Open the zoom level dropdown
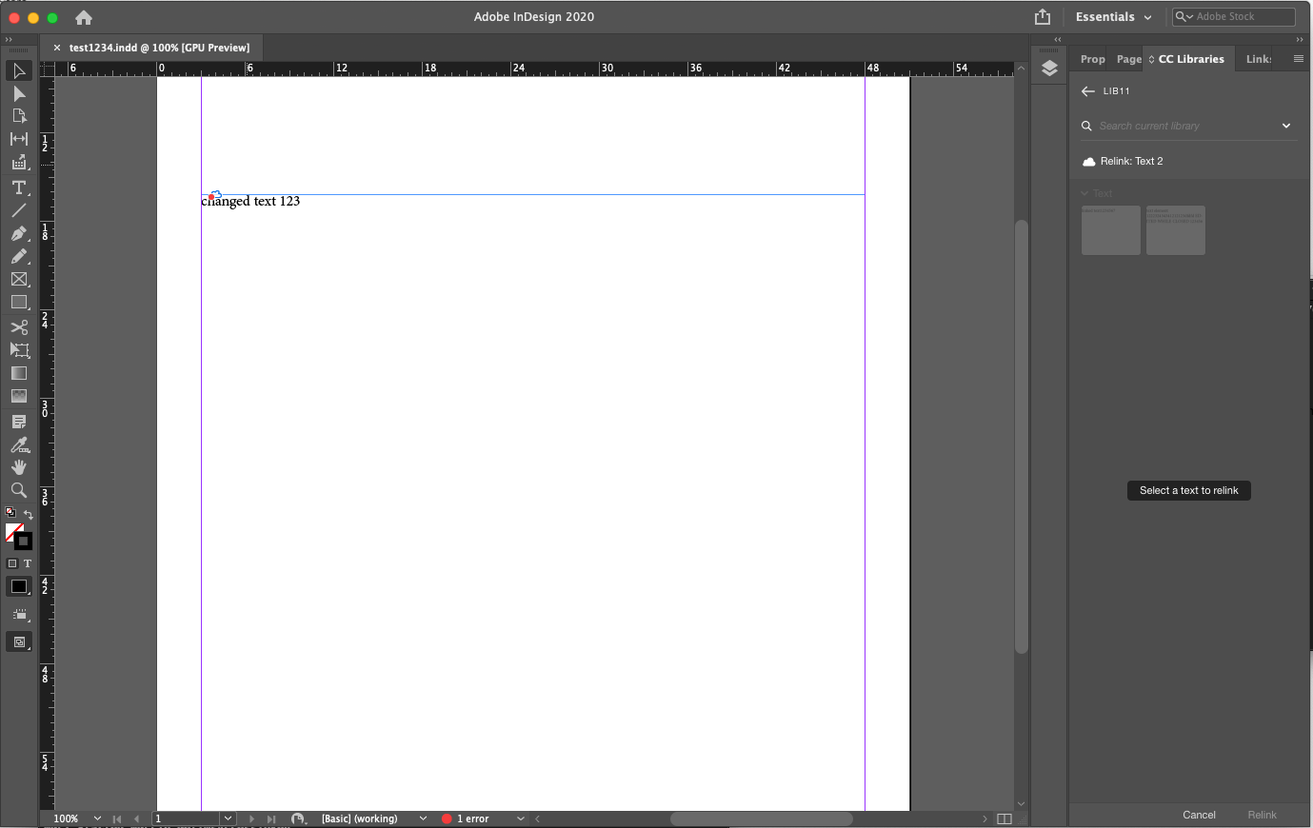 [x=98, y=818]
